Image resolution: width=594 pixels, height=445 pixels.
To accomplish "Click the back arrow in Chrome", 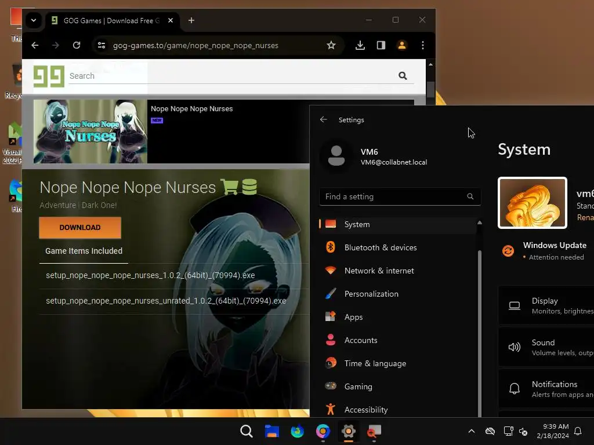I will pos(35,45).
